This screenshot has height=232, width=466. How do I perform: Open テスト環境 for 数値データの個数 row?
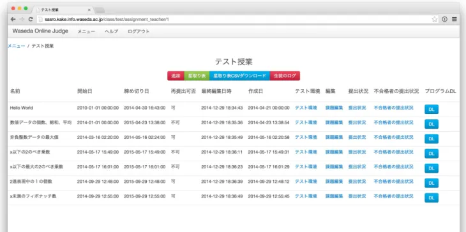[306, 122]
